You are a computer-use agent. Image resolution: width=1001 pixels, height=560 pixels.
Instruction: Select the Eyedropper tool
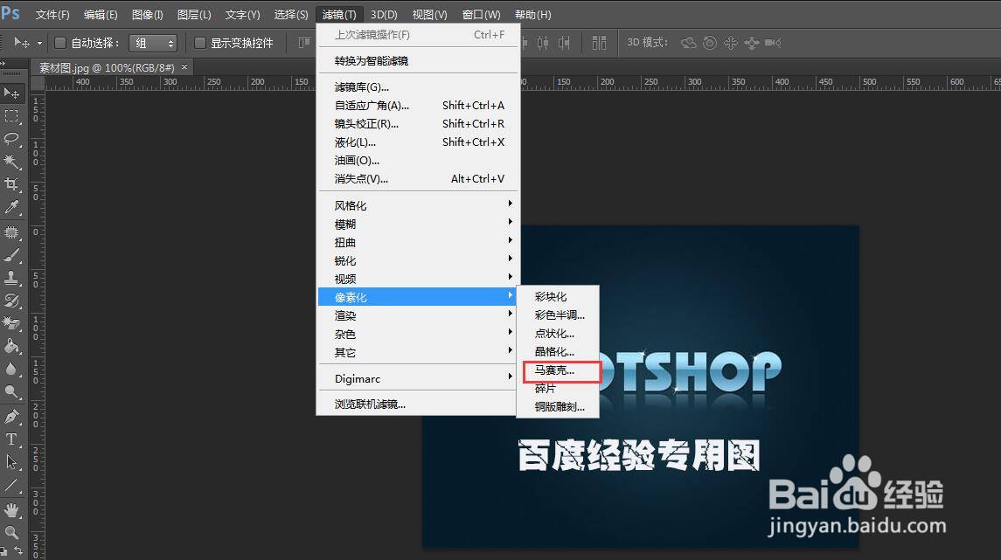tap(12, 207)
